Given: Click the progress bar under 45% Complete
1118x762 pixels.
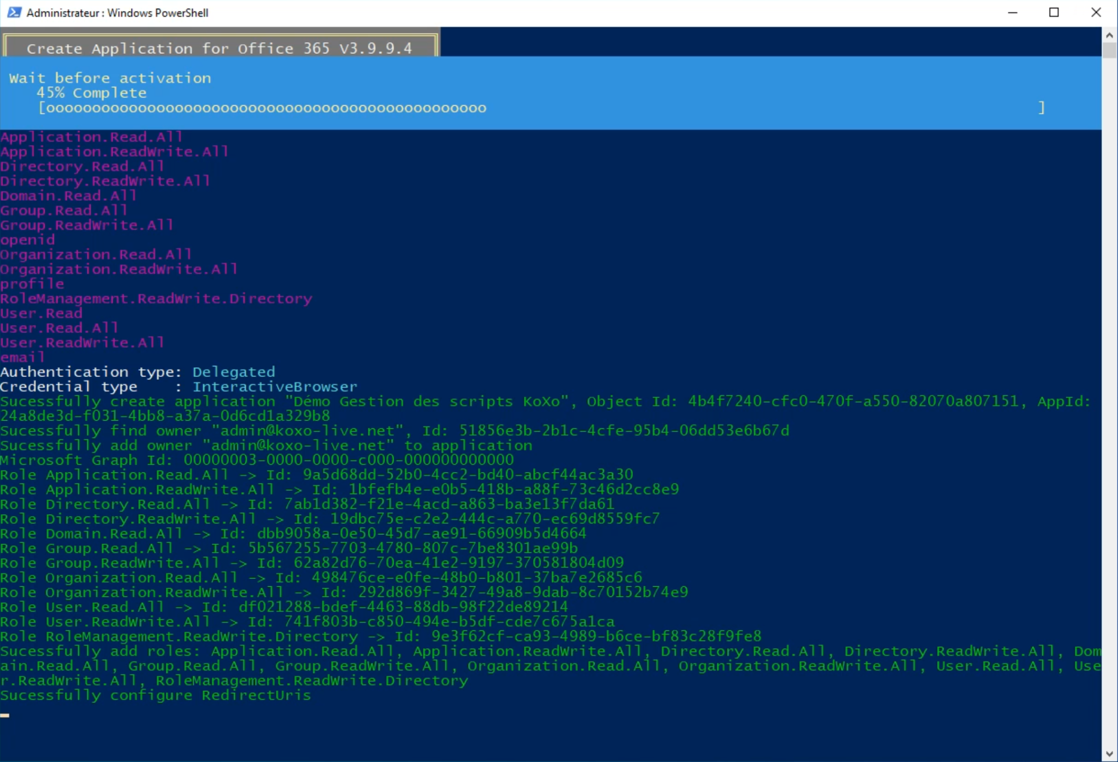Looking at the screenshot, I should pyautogui.click(x=541, y=108).
